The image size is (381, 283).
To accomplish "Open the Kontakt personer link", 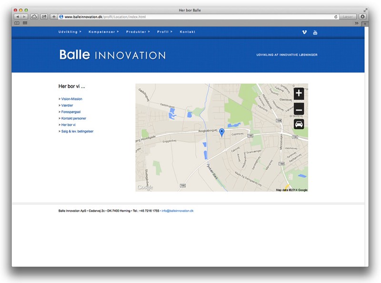I will tap(74, 119).
